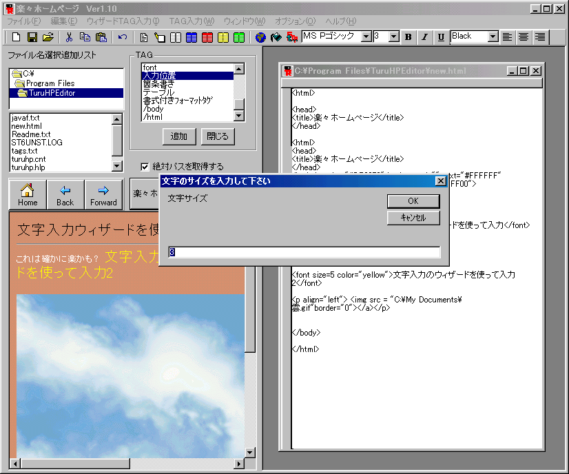Image resolution: width=569 pixels, height=474 pixels.
Task: Paste from clipboard using the paste icon
Action: 101,37
